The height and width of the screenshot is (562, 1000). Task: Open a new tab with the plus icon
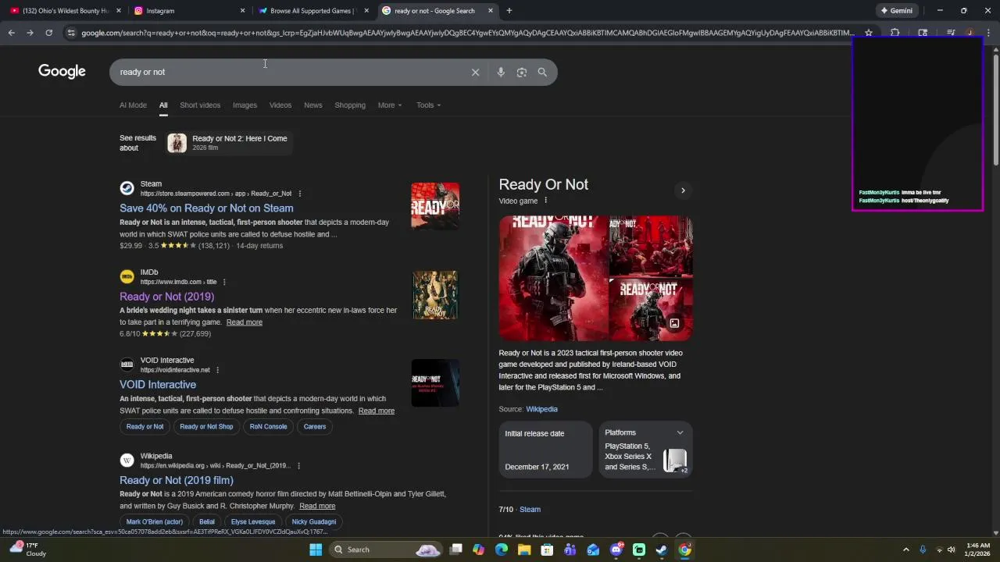coord(509,11)
